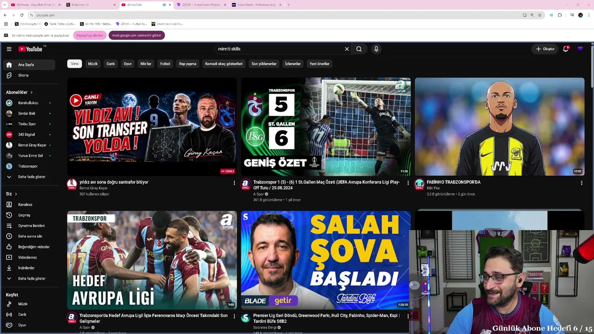Screen dimensions: 594x334
Task: Expand the Abonelikler section header
Action: click(x=19, y=92)
